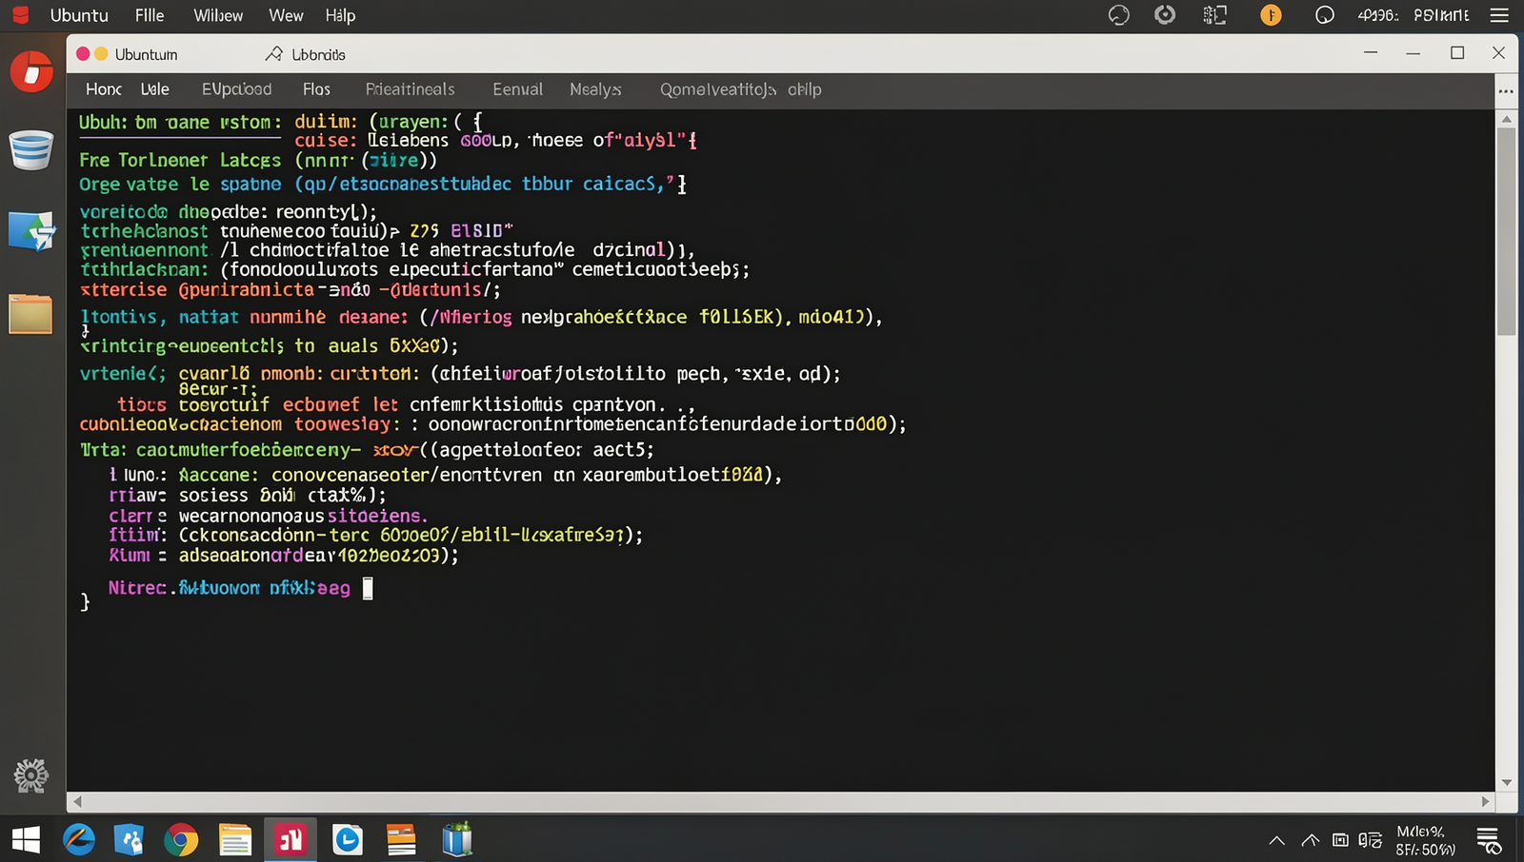The image size is (1524, 862).
Task: Click the line starting 'Fre Torlnener Latces'
Action: (x=258, y=160)
